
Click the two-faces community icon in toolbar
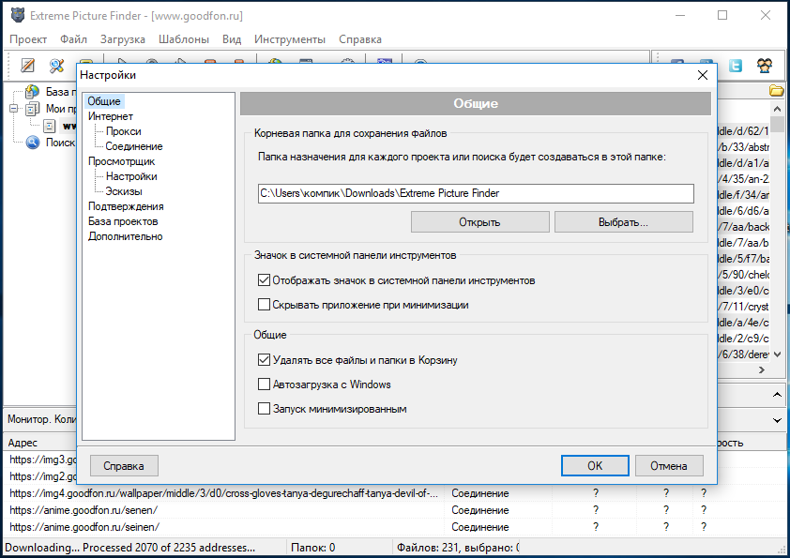(x=765, y=65)
